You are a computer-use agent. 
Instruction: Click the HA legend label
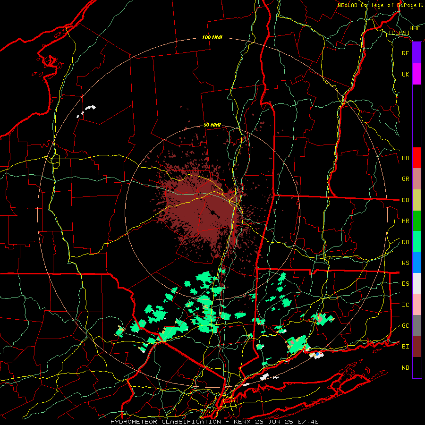[x=406, y=158]
